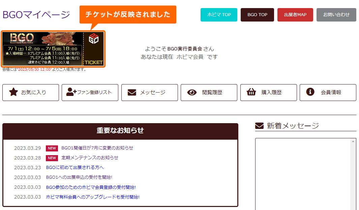Read notice BGO1開催日が7月に変更のお知らせ

coord(97,148)
